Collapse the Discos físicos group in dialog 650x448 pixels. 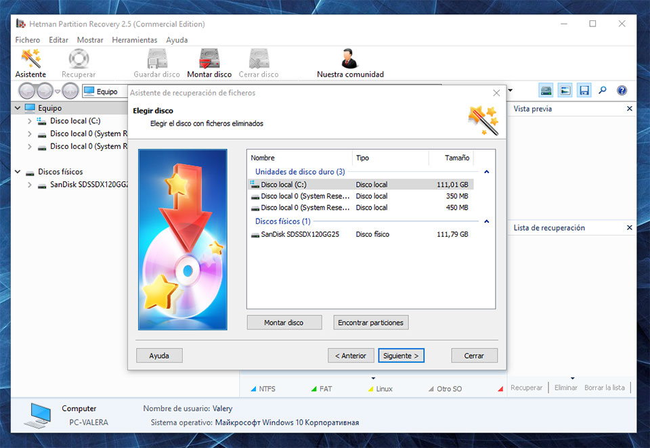[486, 221]
